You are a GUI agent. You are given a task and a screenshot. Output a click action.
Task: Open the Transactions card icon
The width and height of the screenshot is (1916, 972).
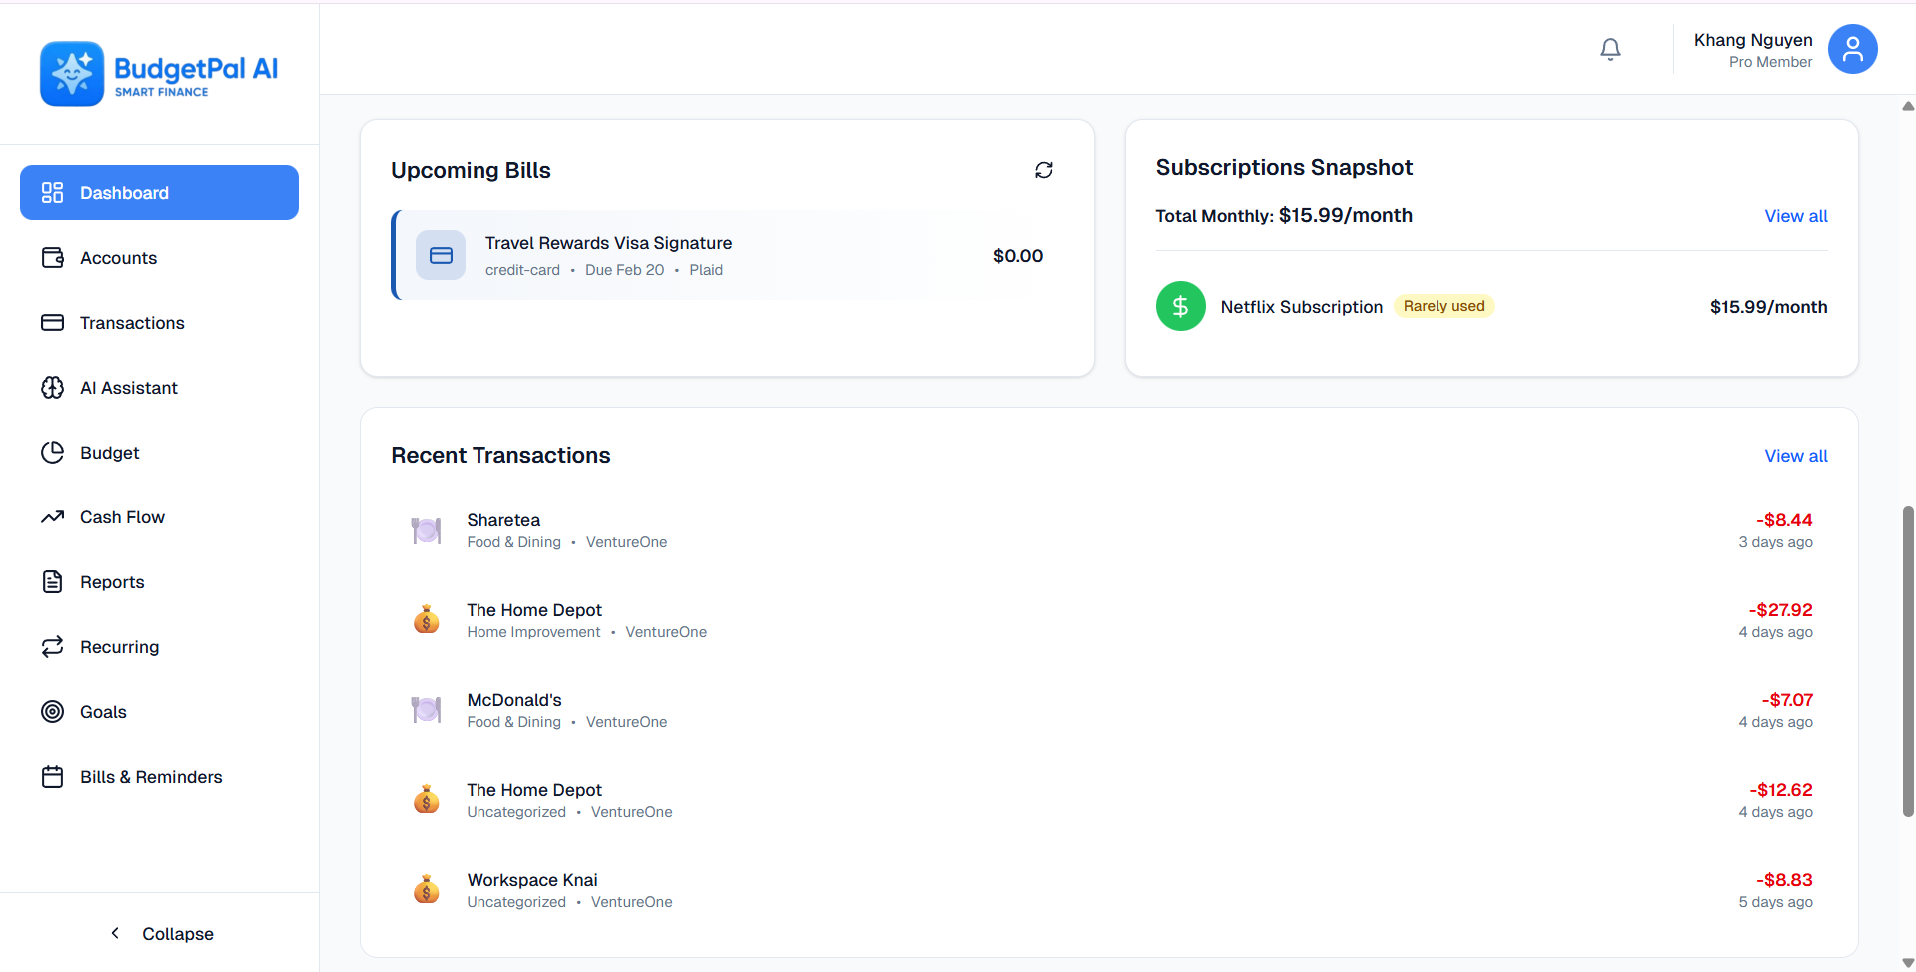[52, 322]
